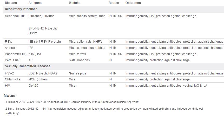Viewport: 224px width, 121px height.
Task: Select the Pandemic Flu row label
Action: tap(15, 54)
